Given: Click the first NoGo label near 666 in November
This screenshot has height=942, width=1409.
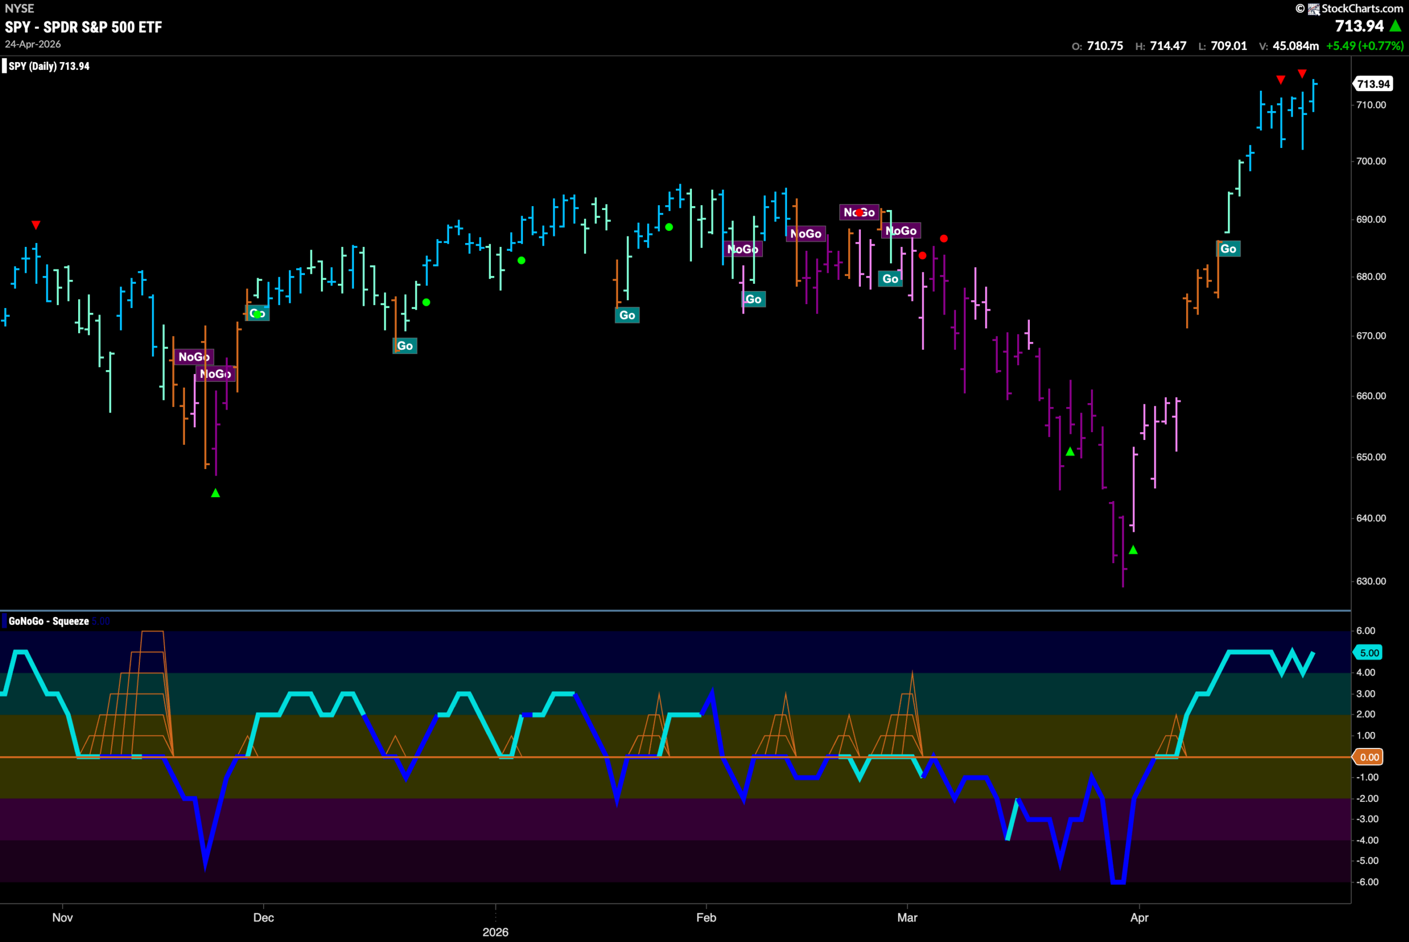Looking at the screenshot, I should 194,357.
